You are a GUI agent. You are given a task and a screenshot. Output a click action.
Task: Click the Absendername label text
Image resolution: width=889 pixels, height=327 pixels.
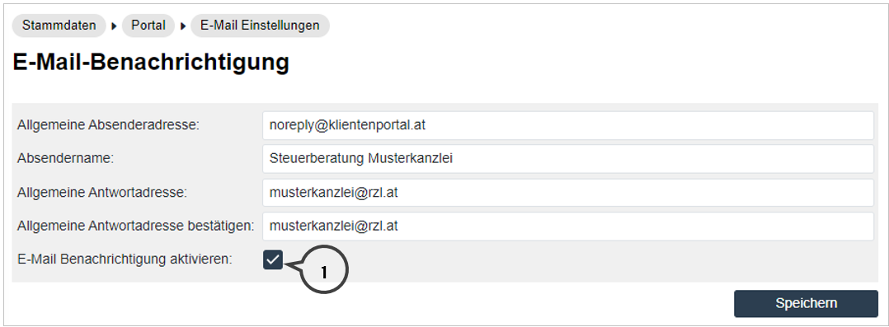(66, 159)
